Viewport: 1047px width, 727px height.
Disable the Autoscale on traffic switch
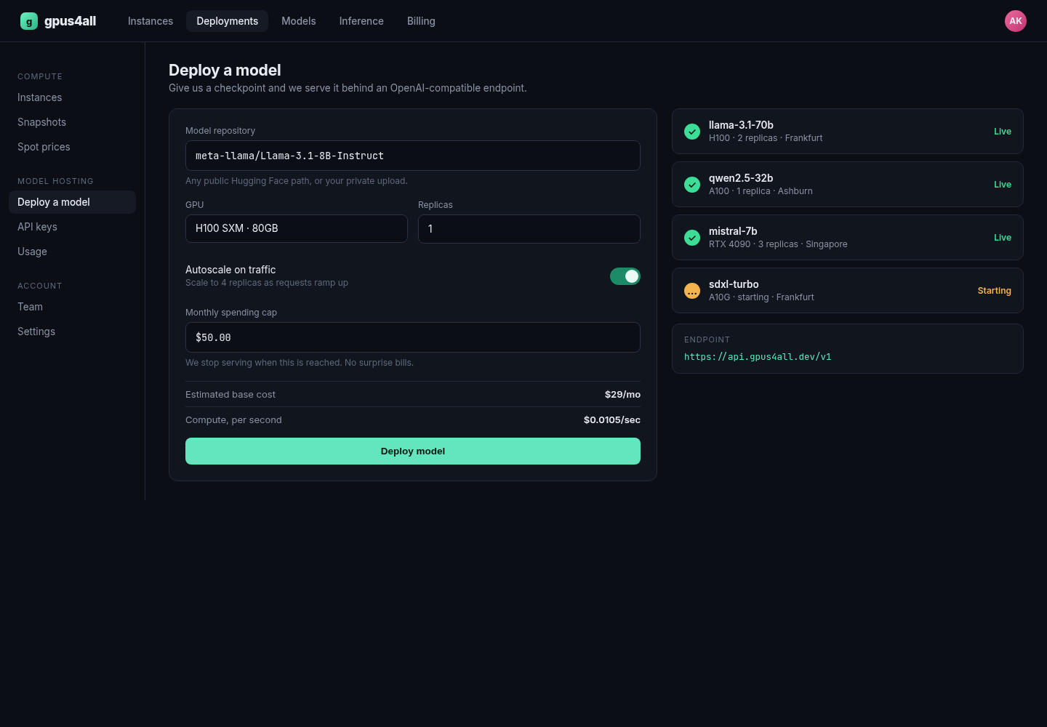625,276
